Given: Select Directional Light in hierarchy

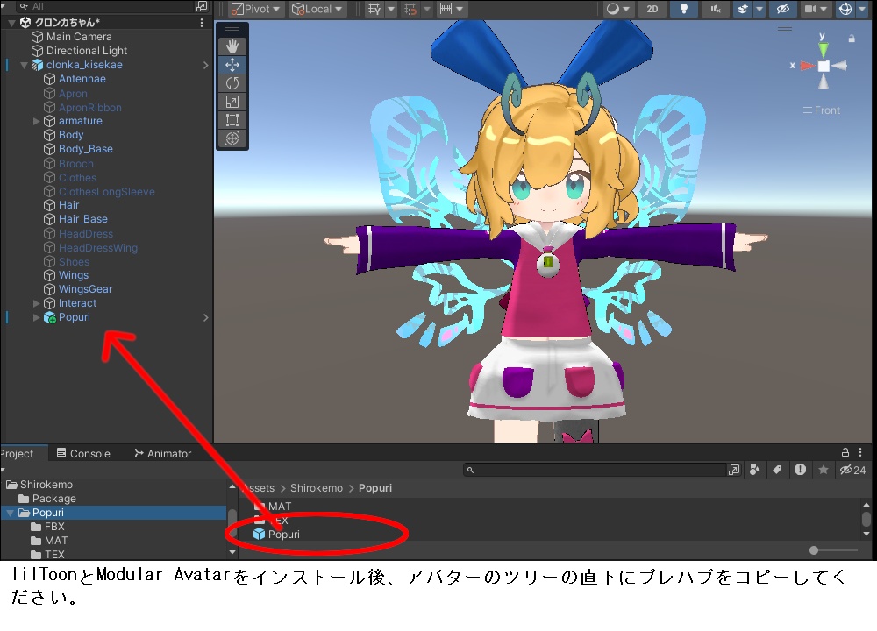Looking at the screenshot, I should pos(87,50).
